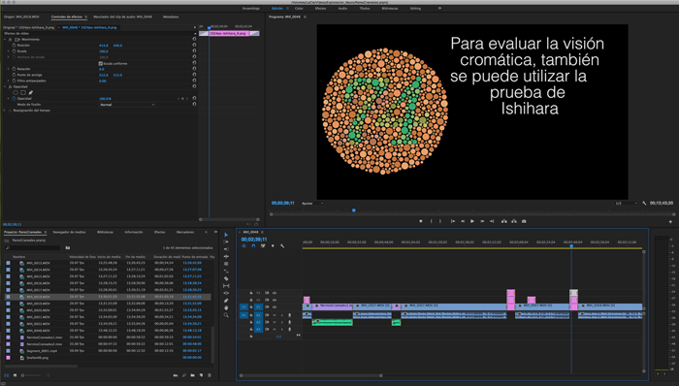Expand Rotación property
679x386 pixels.
(x=8, y=69)
